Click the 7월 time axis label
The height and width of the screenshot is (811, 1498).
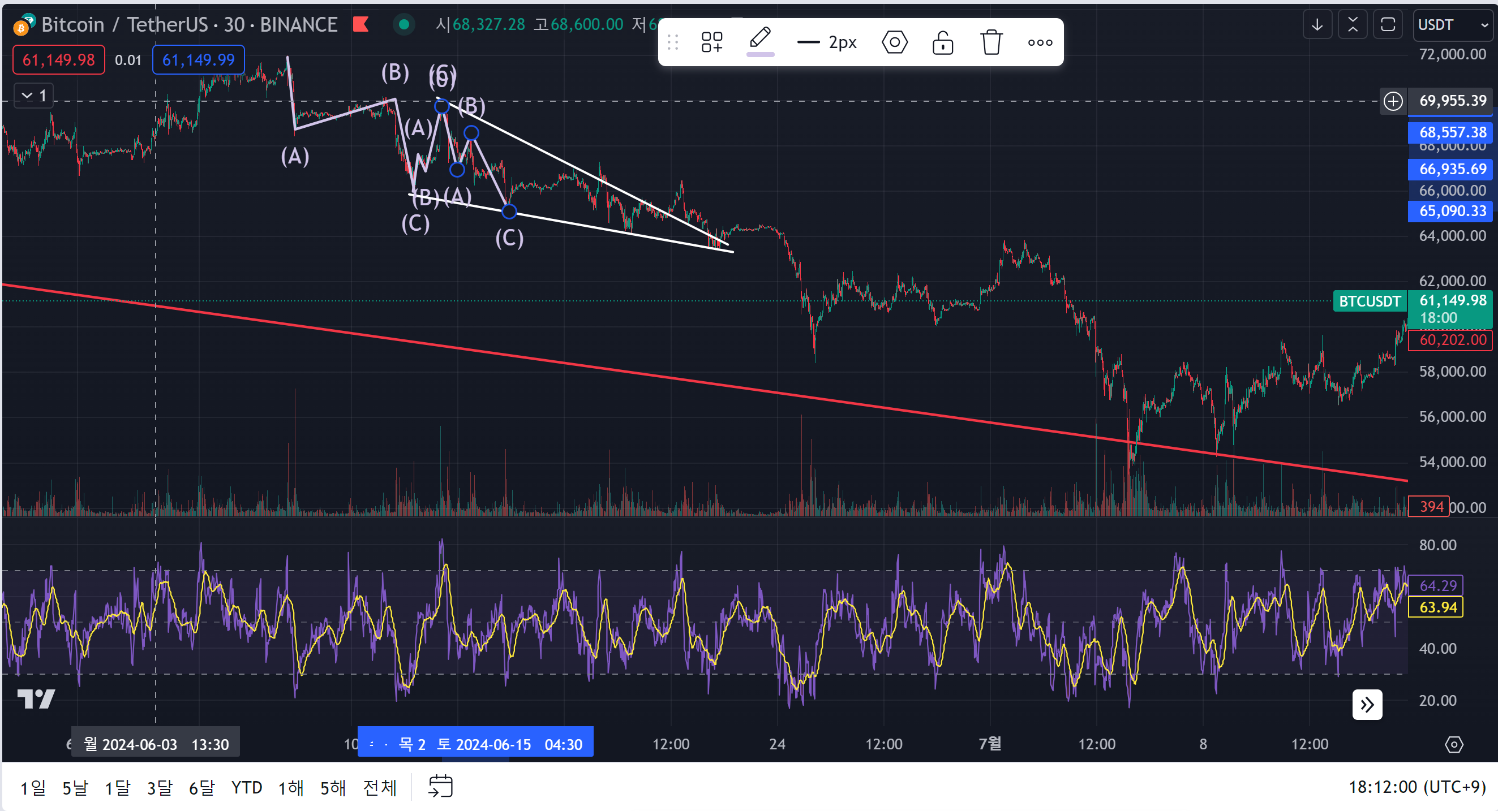990,744
